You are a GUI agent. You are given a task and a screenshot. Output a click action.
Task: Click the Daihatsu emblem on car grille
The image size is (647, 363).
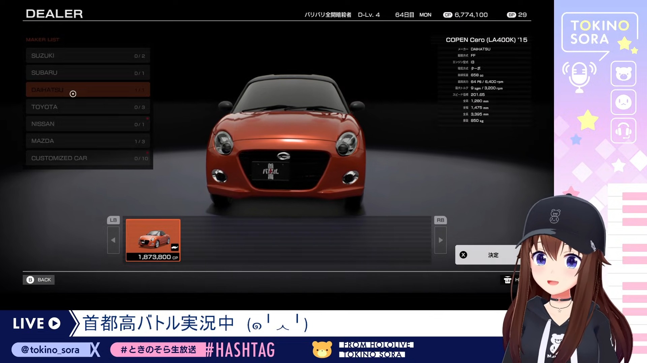point(283,156)
